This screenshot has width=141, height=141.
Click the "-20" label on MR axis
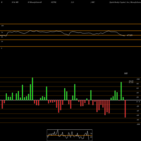[138, 106]
